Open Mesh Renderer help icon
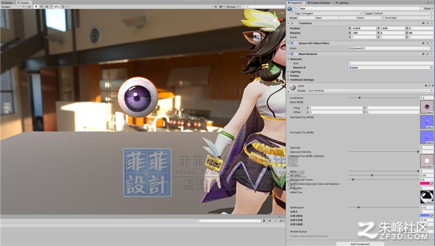 point(423,54)
